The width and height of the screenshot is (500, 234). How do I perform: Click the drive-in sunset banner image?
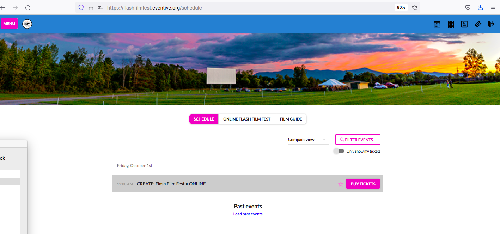tap(250, 69)
